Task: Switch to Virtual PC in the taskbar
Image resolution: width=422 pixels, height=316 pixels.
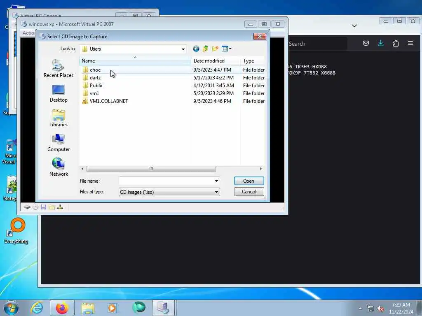Action: pyautogui.click(x=164, y=308)
